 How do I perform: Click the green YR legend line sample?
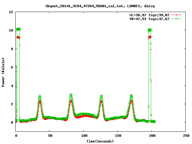[x=176, y=19]
